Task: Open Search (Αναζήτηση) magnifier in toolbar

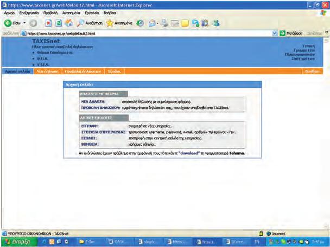Action: tap(90, 23)
